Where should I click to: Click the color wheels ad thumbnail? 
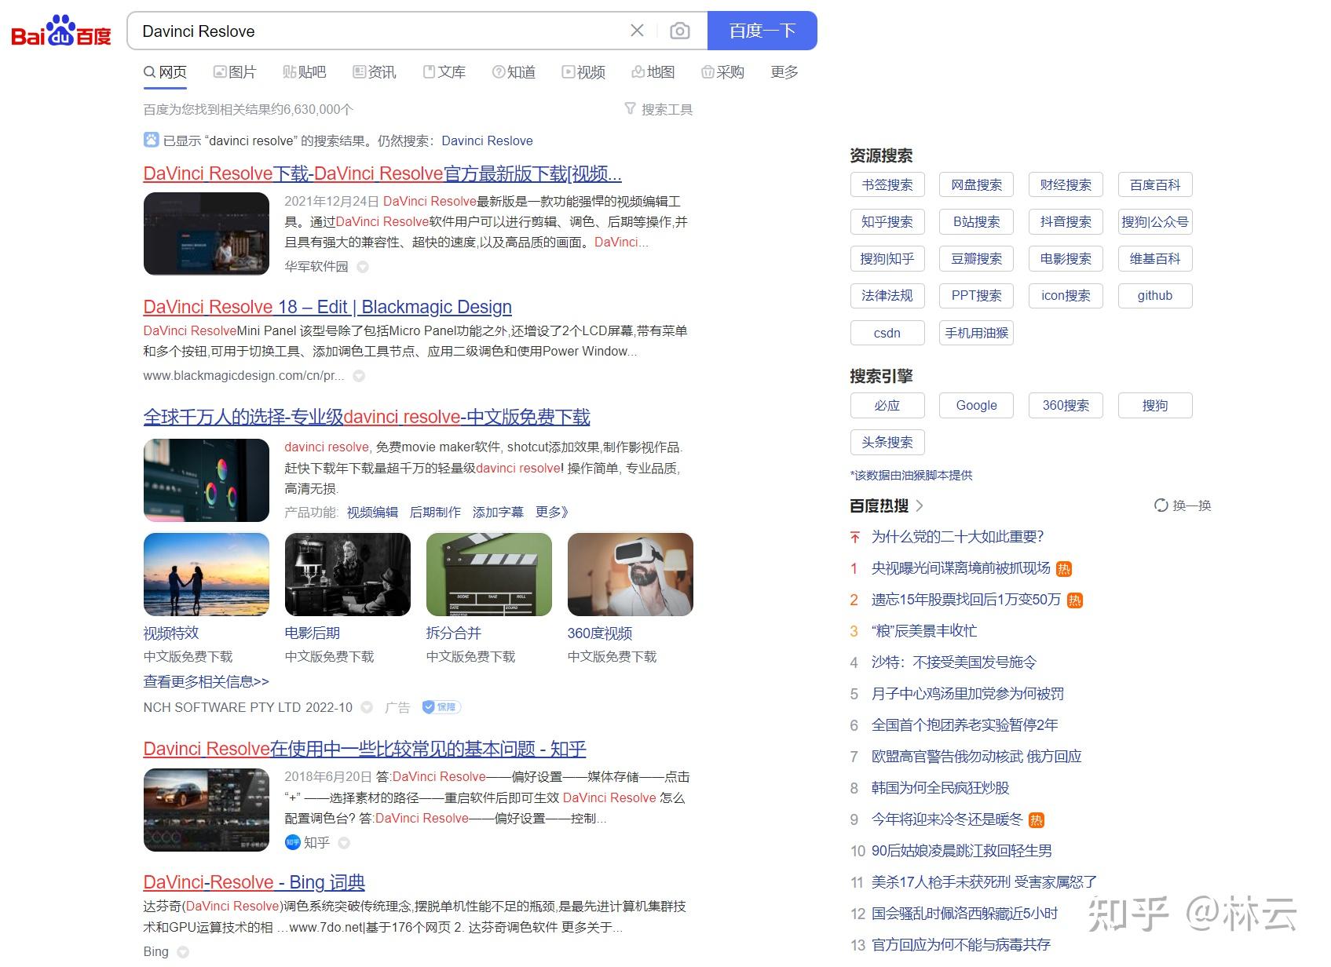click(x=207, y=480)
